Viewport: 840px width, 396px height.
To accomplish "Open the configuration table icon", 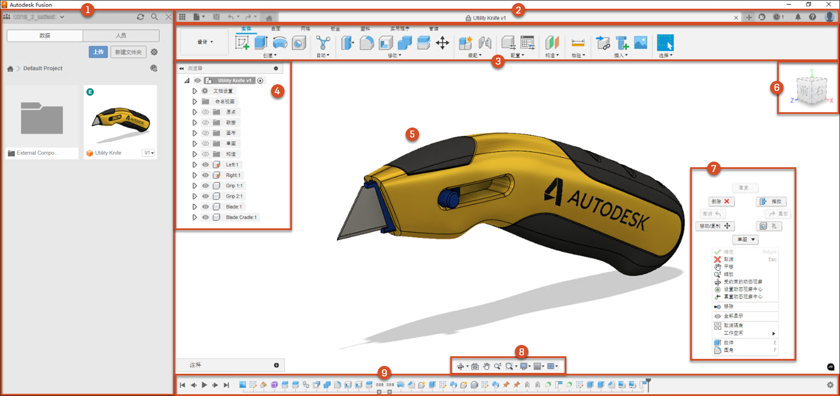I will [x=528, y=43].
